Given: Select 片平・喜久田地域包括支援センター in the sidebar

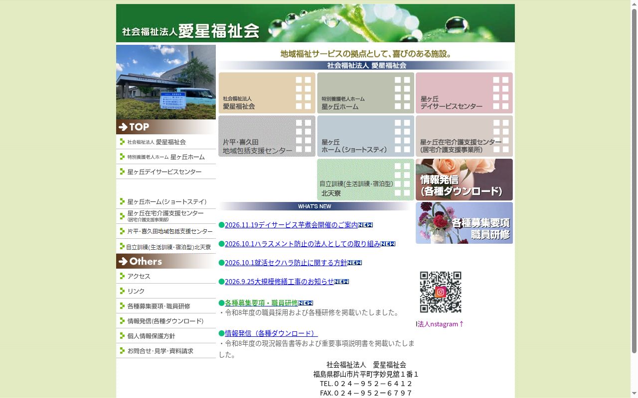Looking at the screenshot, I should point(166,231).
